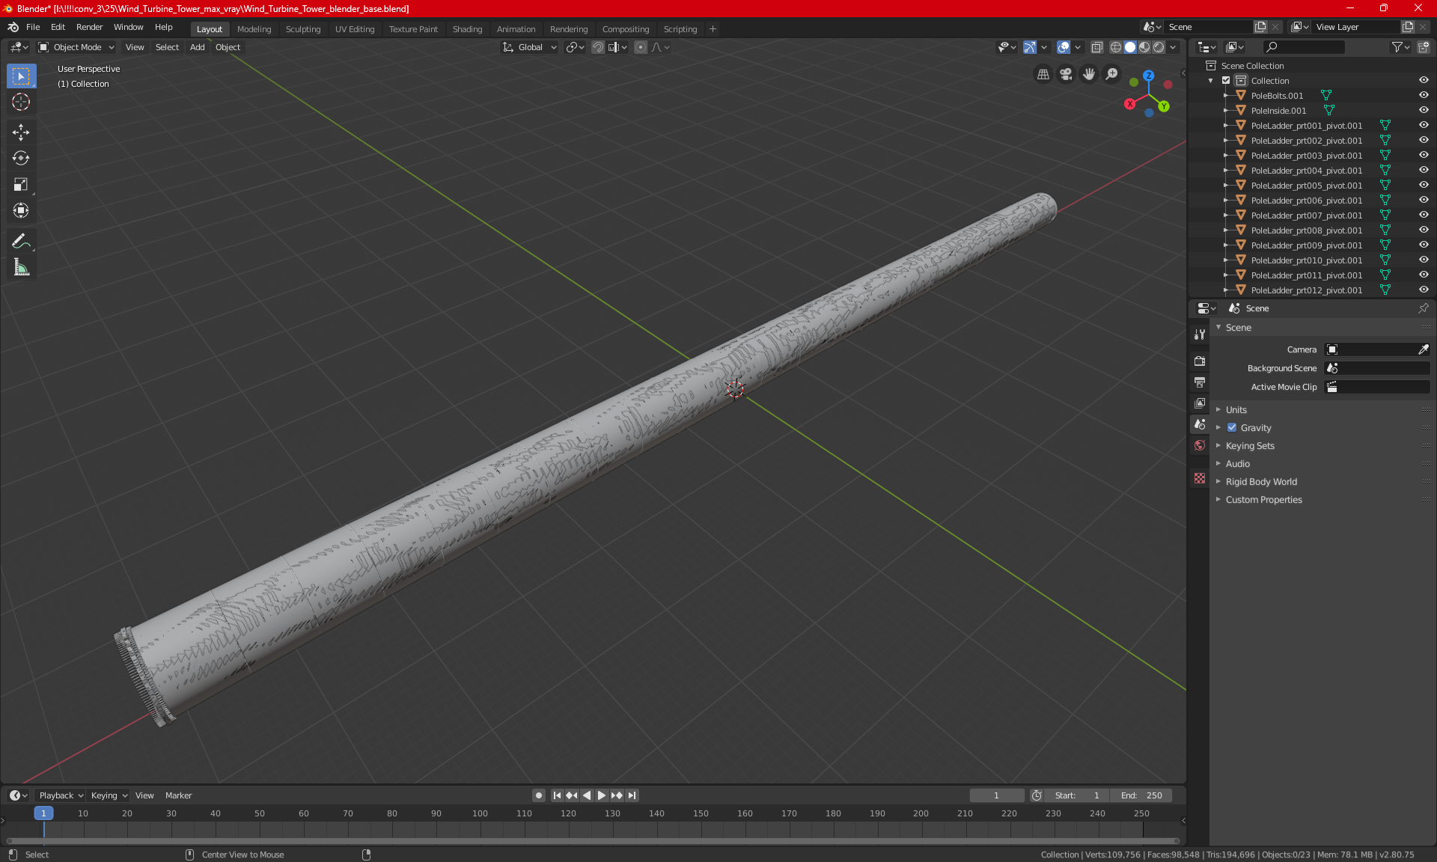Viewport: 1437px width, 862px height.
Task: Open the File menu
Action: click(x=33, y=27)
